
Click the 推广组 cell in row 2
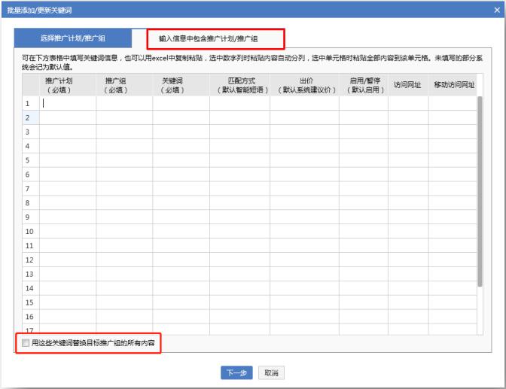coord(124,118)
